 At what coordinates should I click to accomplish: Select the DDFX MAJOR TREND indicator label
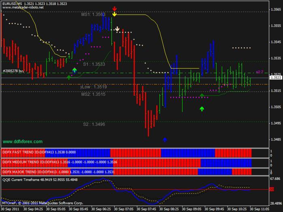[x=59, y=172]
